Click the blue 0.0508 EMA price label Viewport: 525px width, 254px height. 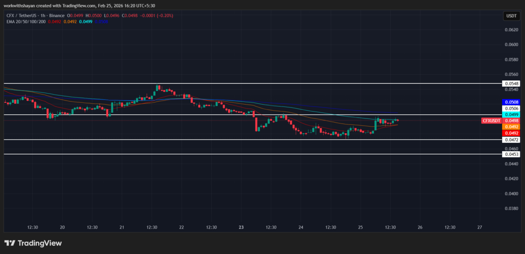pos(511,102)
